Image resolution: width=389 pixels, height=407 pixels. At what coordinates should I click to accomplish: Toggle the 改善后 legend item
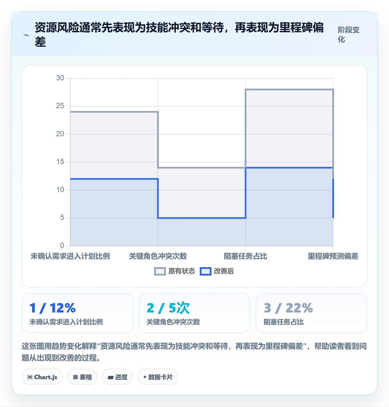click(x=217, y=271)
